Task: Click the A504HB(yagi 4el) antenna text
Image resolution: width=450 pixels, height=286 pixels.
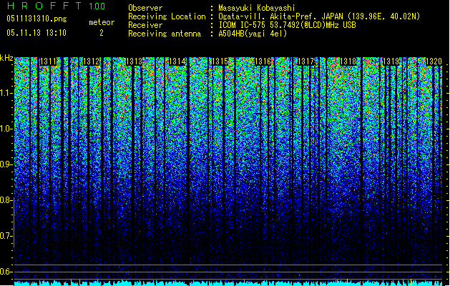Action: (253, 34)
